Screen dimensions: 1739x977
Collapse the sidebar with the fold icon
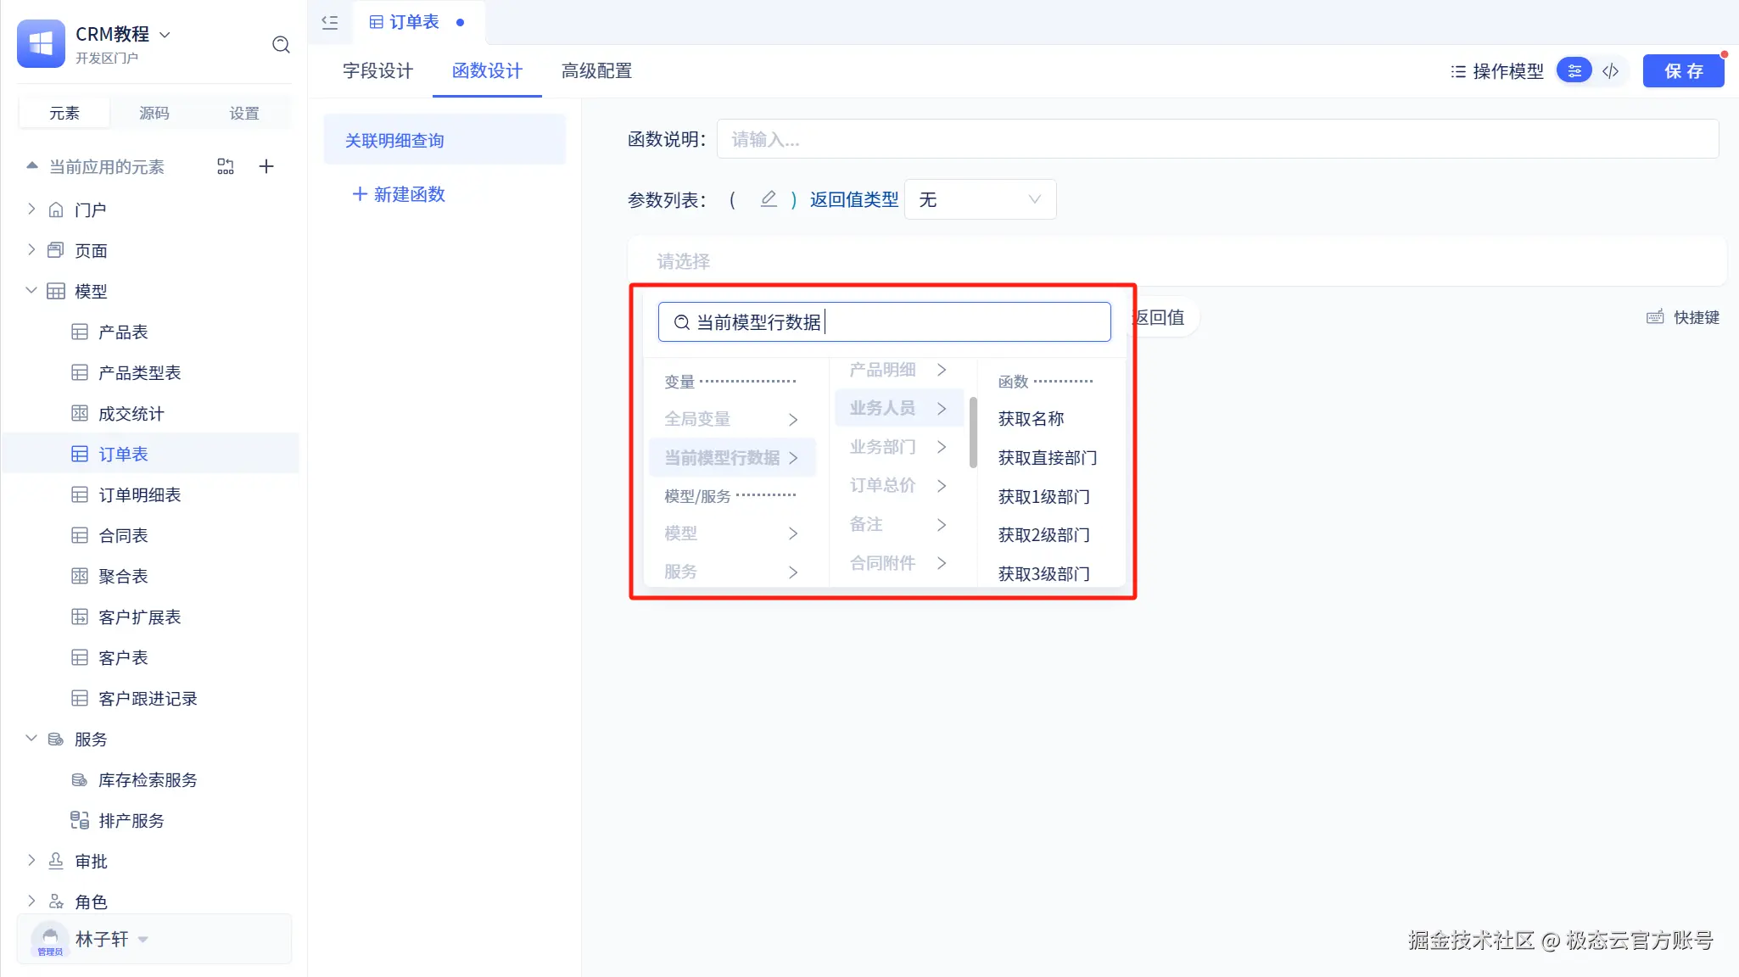pyautogui.click(x=330, y=23)
